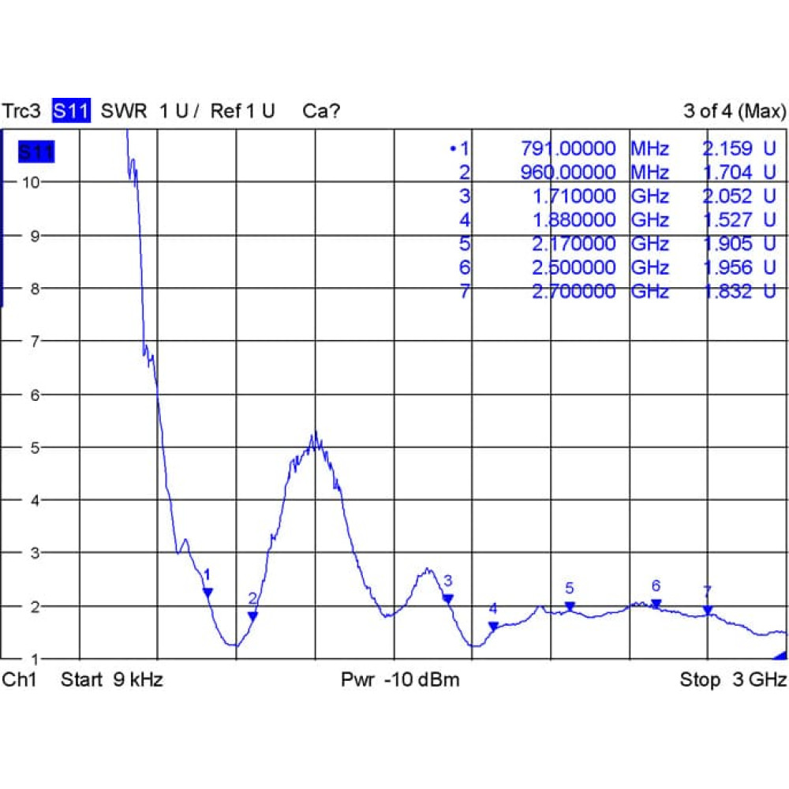Click the 1.527 U marker reading
The height and width of the screenshot is (789, 789).
pyautogui.click(x=739, y=220)
